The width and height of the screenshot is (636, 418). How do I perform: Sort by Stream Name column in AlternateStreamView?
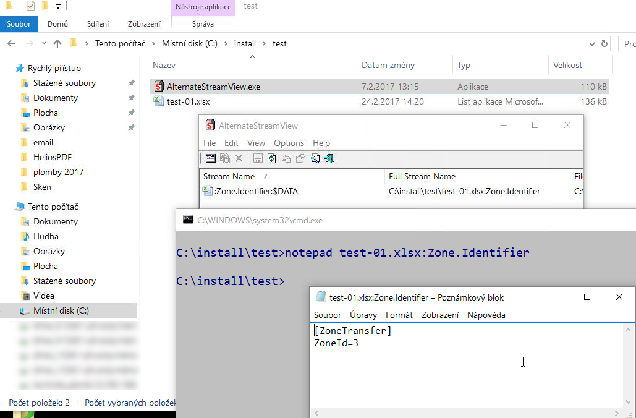(x=292, y=176)
